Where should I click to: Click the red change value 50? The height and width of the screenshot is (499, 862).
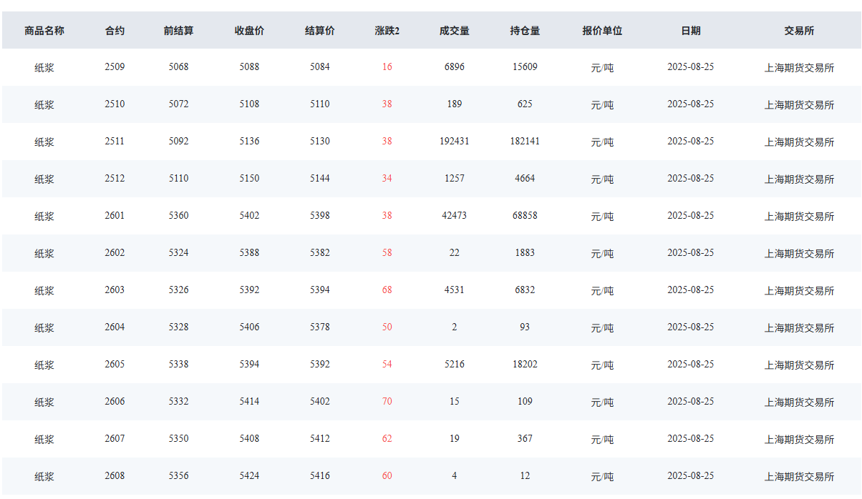[387, 327]
